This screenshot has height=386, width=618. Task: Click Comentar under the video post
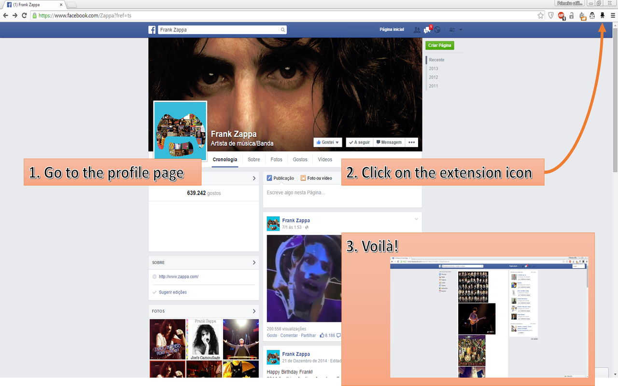click(x=289, y=335)
